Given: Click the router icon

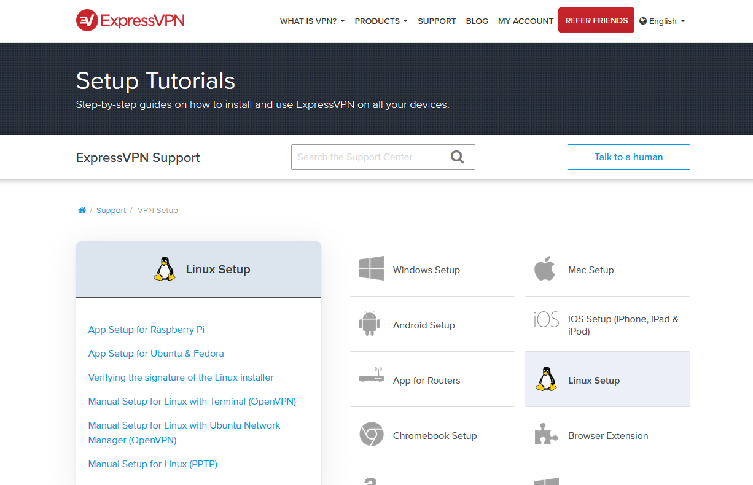Looking at the screenshot, I should pyautogui.click(x=372, y=375).
